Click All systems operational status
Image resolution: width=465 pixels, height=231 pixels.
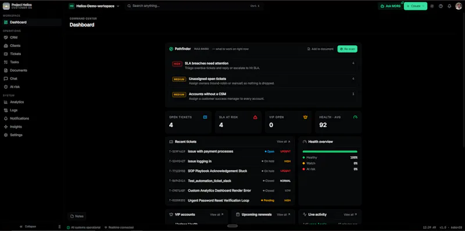point(83,228)
